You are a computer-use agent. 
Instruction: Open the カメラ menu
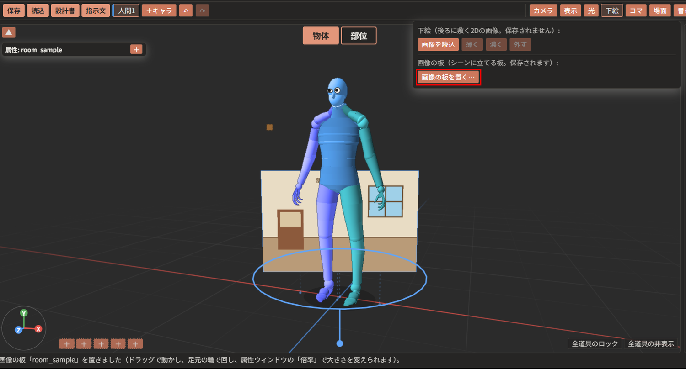543,11
